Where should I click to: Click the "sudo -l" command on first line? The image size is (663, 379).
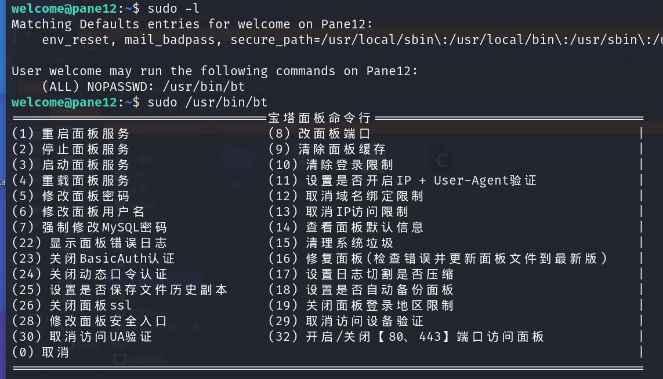coord(173,9)
